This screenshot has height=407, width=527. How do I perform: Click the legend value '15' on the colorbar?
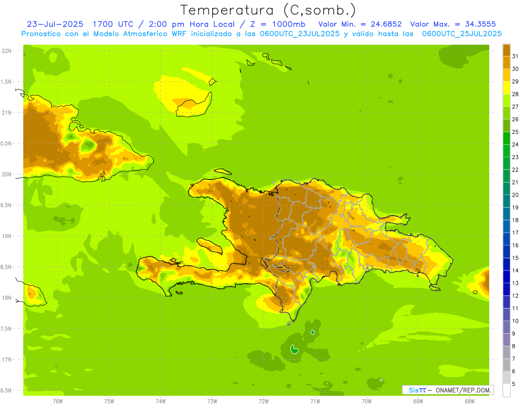(x=515, y=258)
